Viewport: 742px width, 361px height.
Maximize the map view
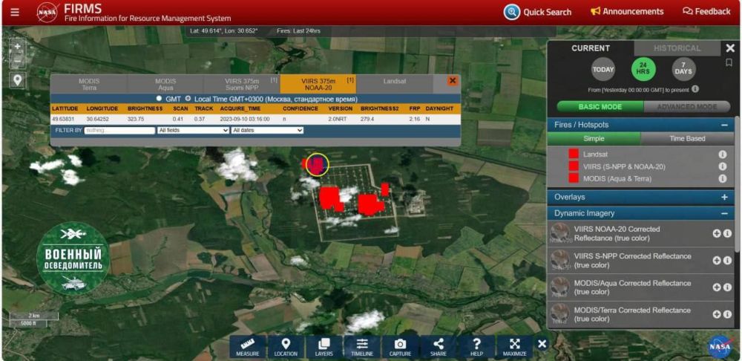click(514, 346)
